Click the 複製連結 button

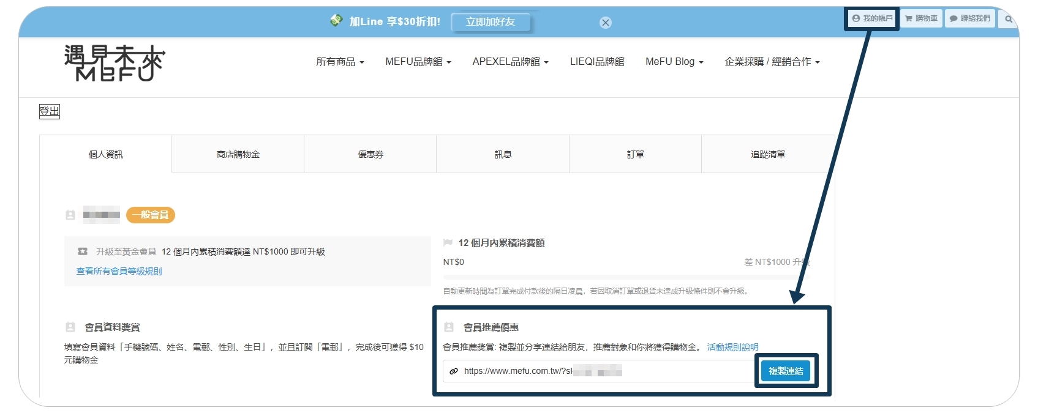pos(786,371)
